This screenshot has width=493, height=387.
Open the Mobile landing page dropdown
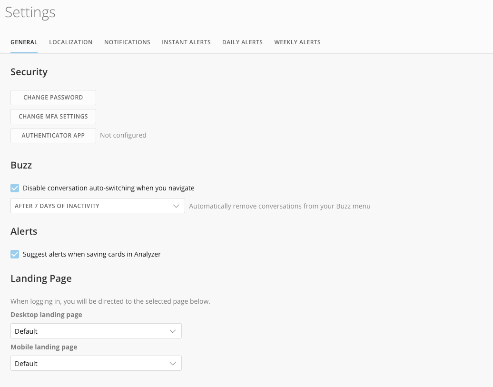point(96,363)
